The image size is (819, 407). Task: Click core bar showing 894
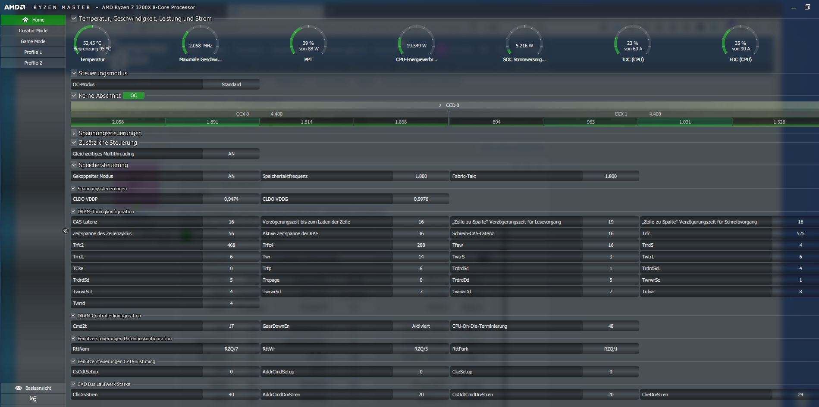tap(496, 122)
